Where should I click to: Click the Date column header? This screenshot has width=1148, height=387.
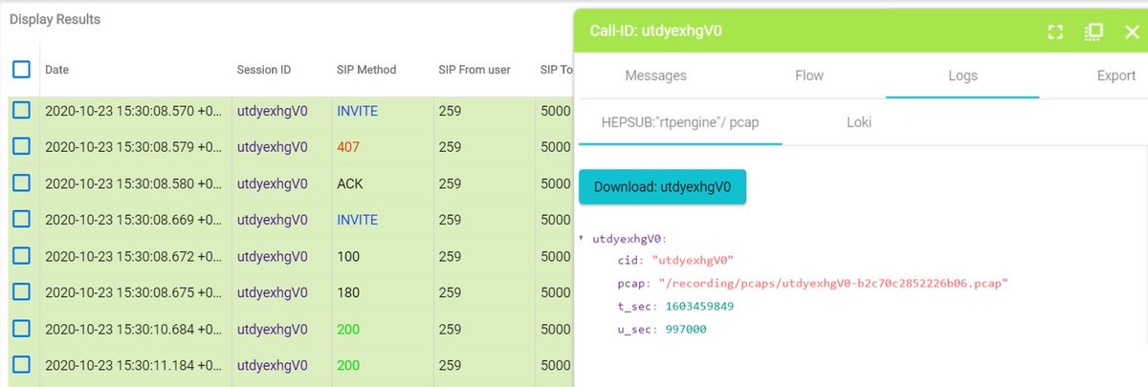(x=56, y=70)
